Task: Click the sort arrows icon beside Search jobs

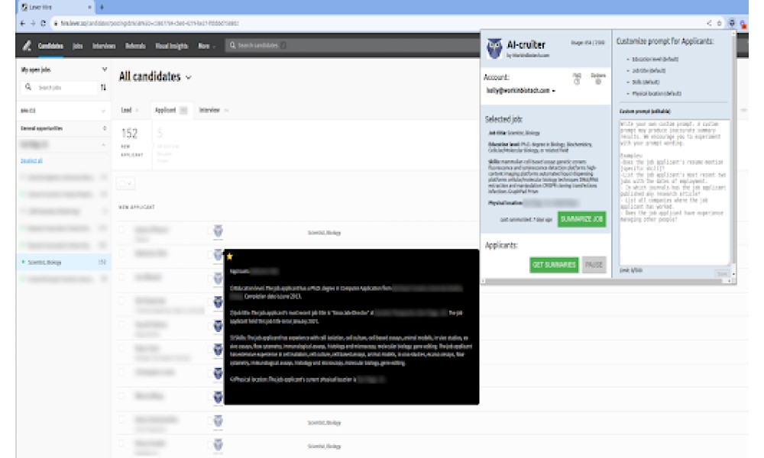Action: tap(103, 88)
